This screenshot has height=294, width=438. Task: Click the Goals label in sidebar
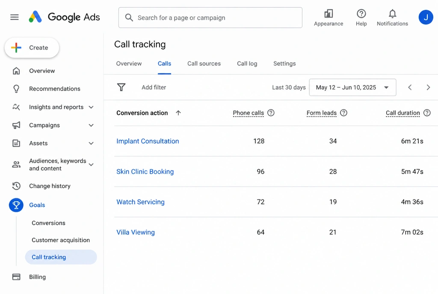(37, 205)
